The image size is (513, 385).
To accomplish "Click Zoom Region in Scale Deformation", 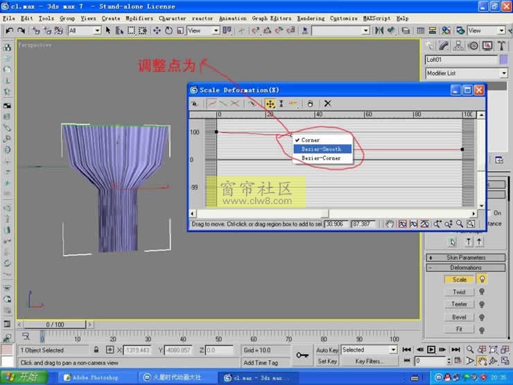I will click(471, 224).
